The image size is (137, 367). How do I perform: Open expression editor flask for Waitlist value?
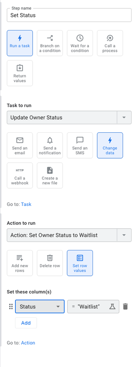point(112,307)
